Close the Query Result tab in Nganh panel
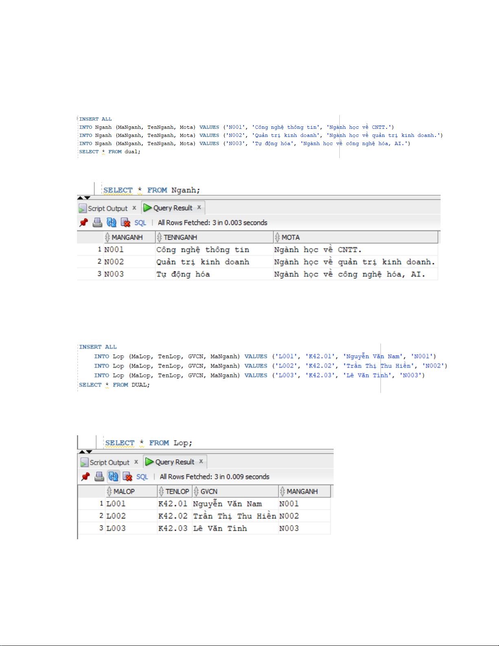Image resolution: width=499 pixels, height=646 pixels. (199, 207)
